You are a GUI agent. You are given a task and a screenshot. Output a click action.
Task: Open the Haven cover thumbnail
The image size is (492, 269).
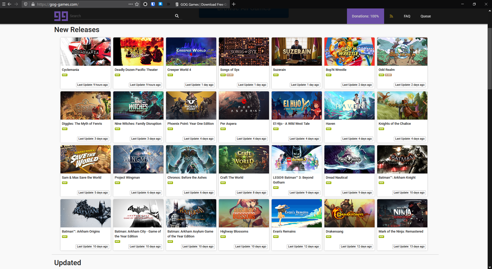tap(350, 105)
